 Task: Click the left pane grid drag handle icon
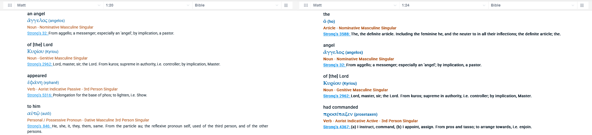pyautogui.click(x=10, y=5)
